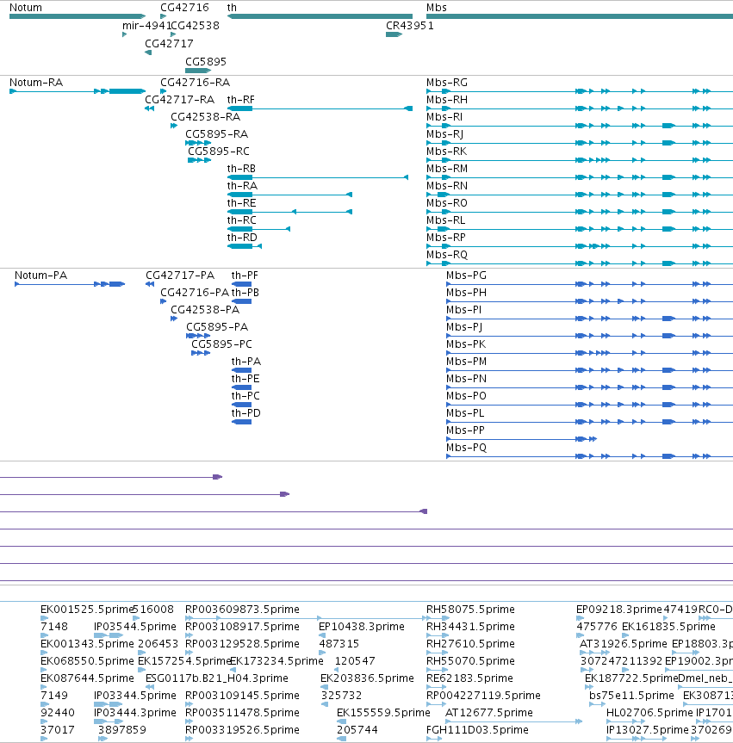Click the Notum-RA transcript
Screen dimensions: 733x743
(78, 91)
